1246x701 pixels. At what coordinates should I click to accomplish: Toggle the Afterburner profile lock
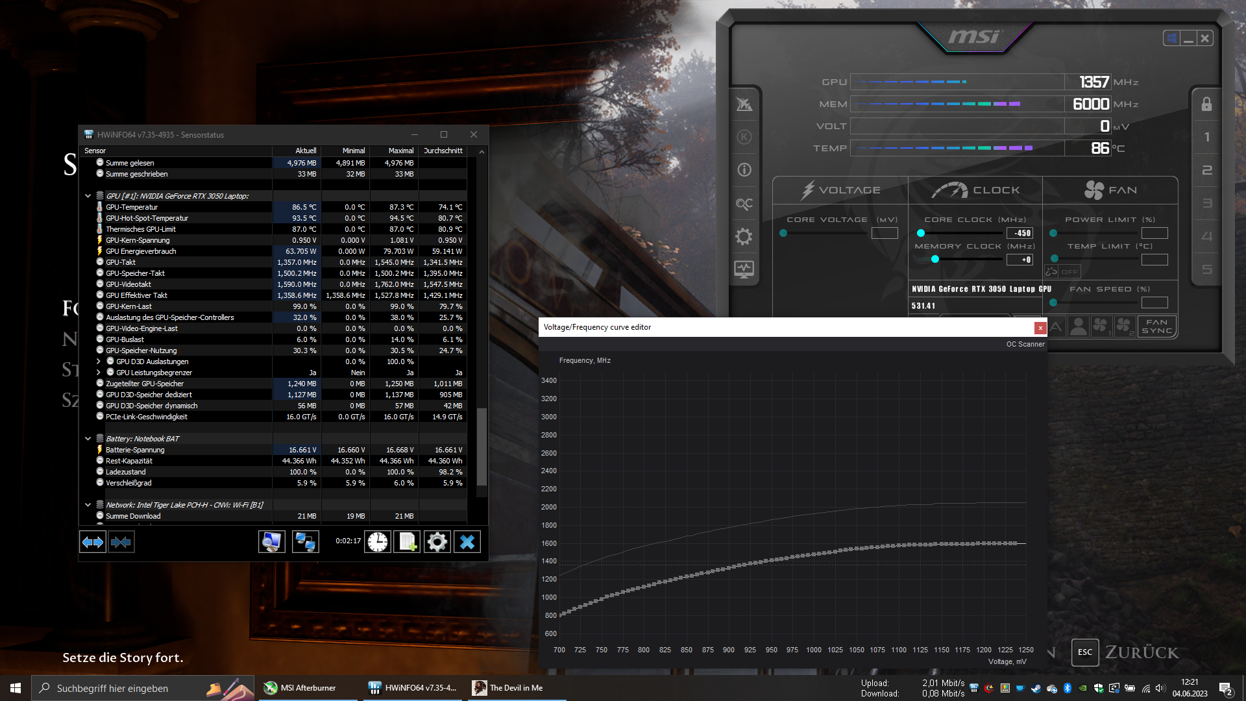point(1206,105)
